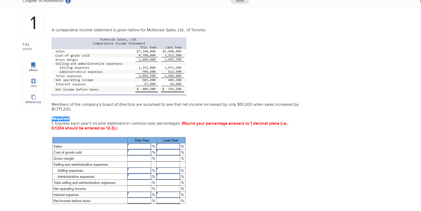Click the Chapter 14 Homework info icon
Screen dimensions: 421x211
coord(68,1)
